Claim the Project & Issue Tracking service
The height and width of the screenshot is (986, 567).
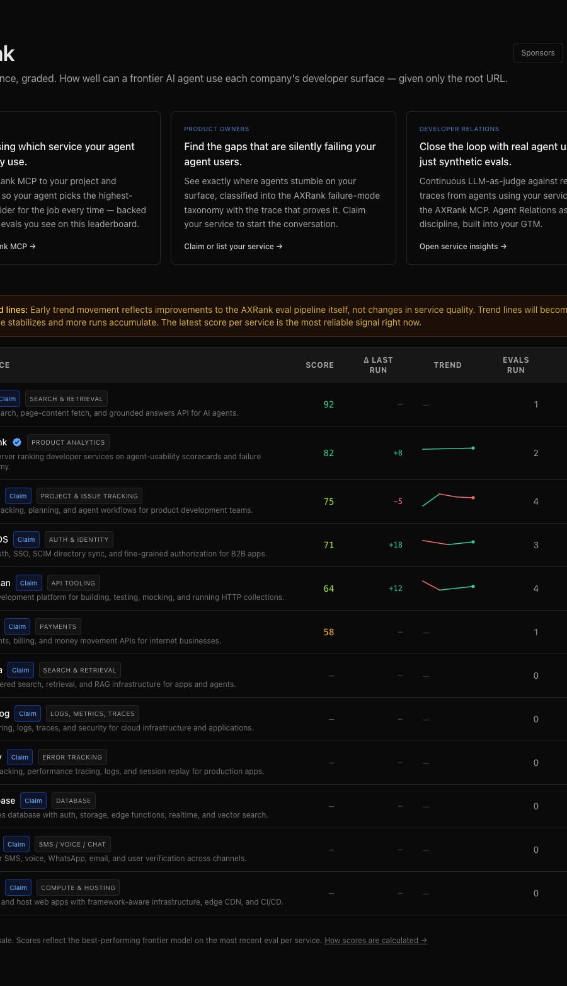tap(18, 496)
